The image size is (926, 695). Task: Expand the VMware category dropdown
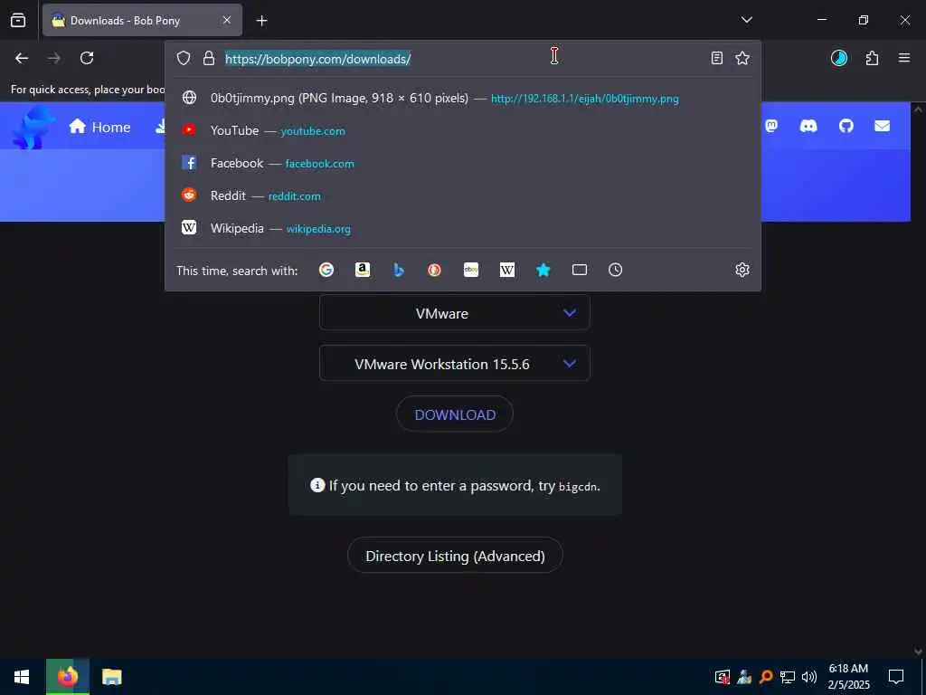(x=454, y=312)
